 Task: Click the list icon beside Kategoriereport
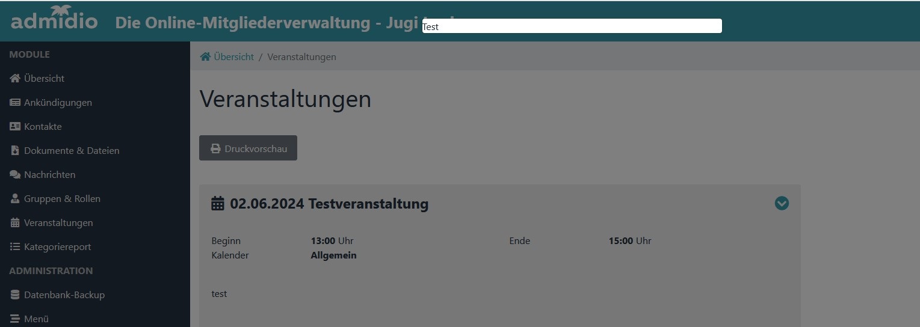15,246
